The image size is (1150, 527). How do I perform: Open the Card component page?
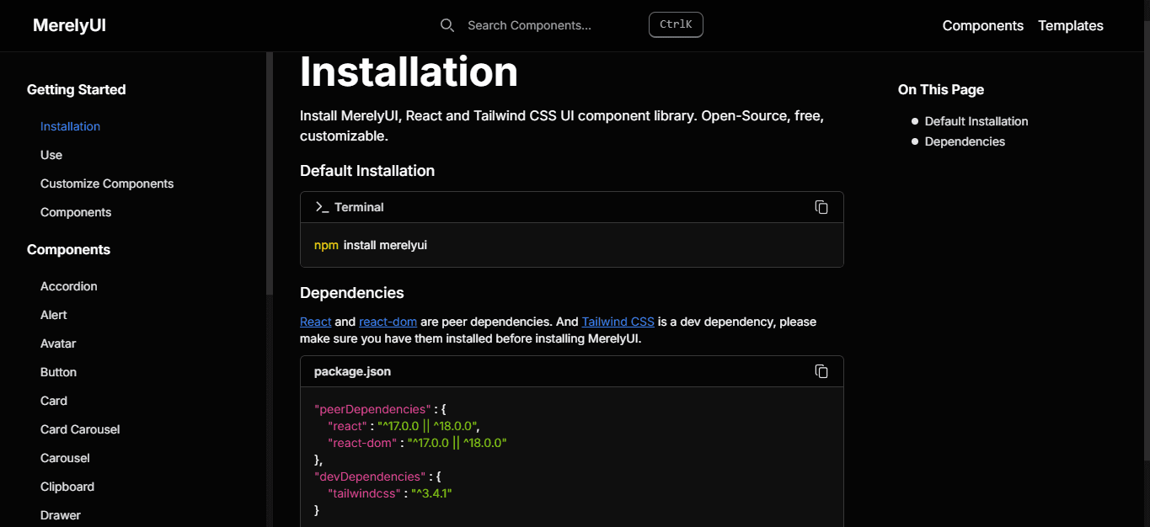coord(54,401)
